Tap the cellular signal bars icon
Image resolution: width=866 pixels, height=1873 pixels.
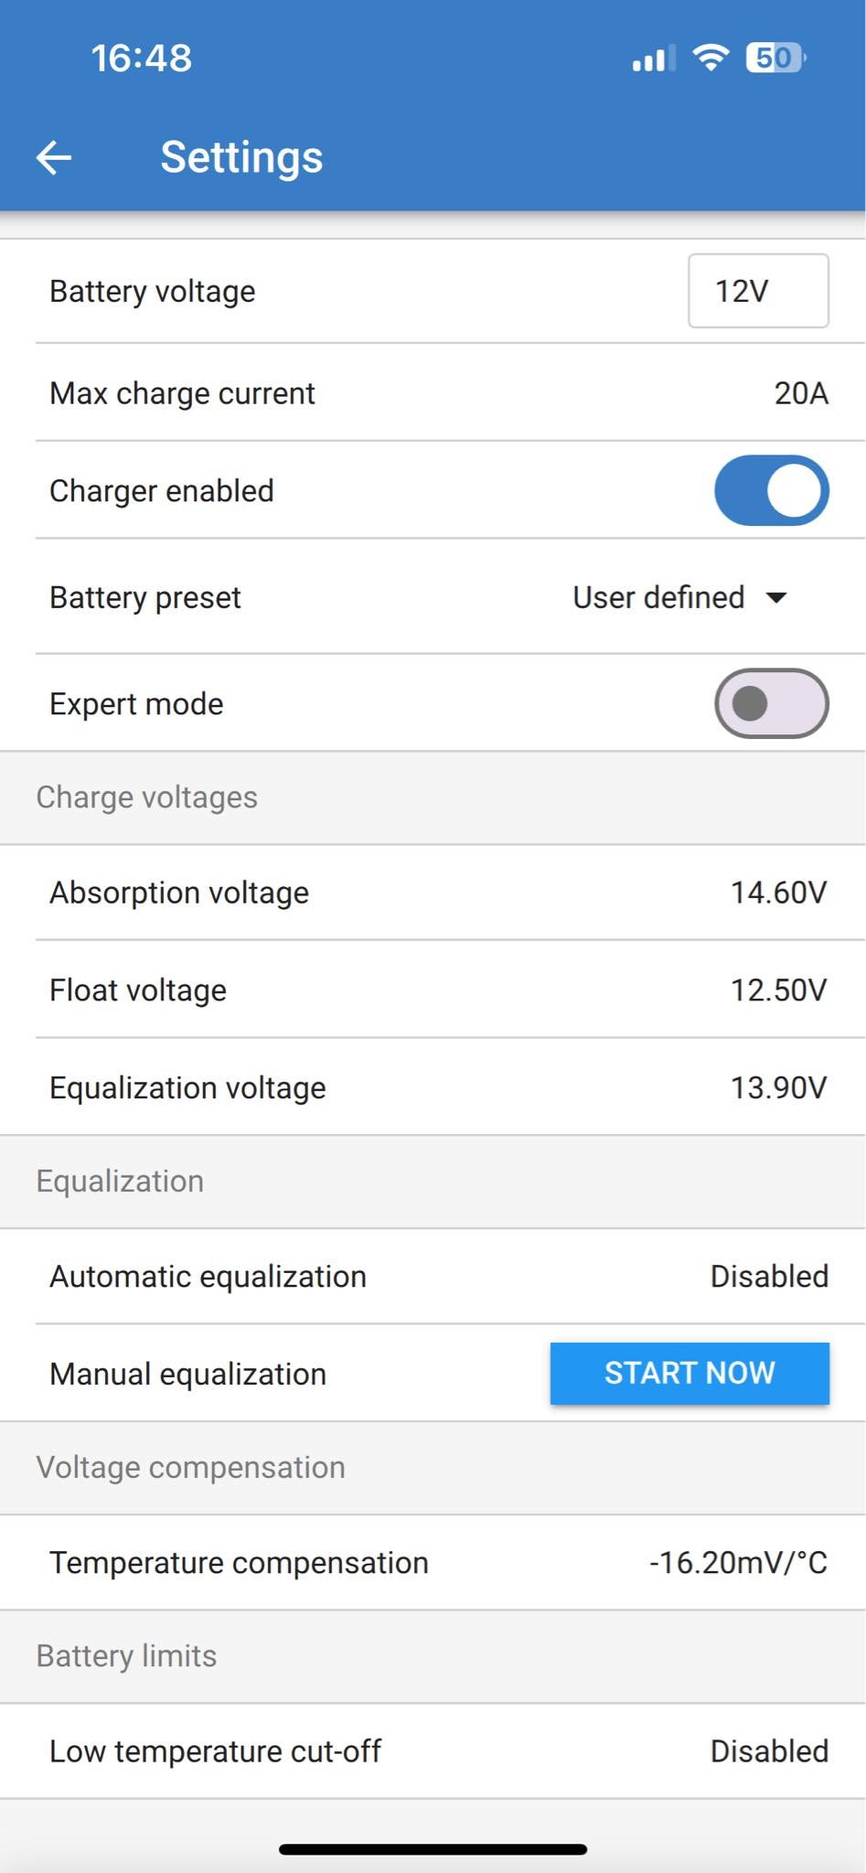[653, 59]
